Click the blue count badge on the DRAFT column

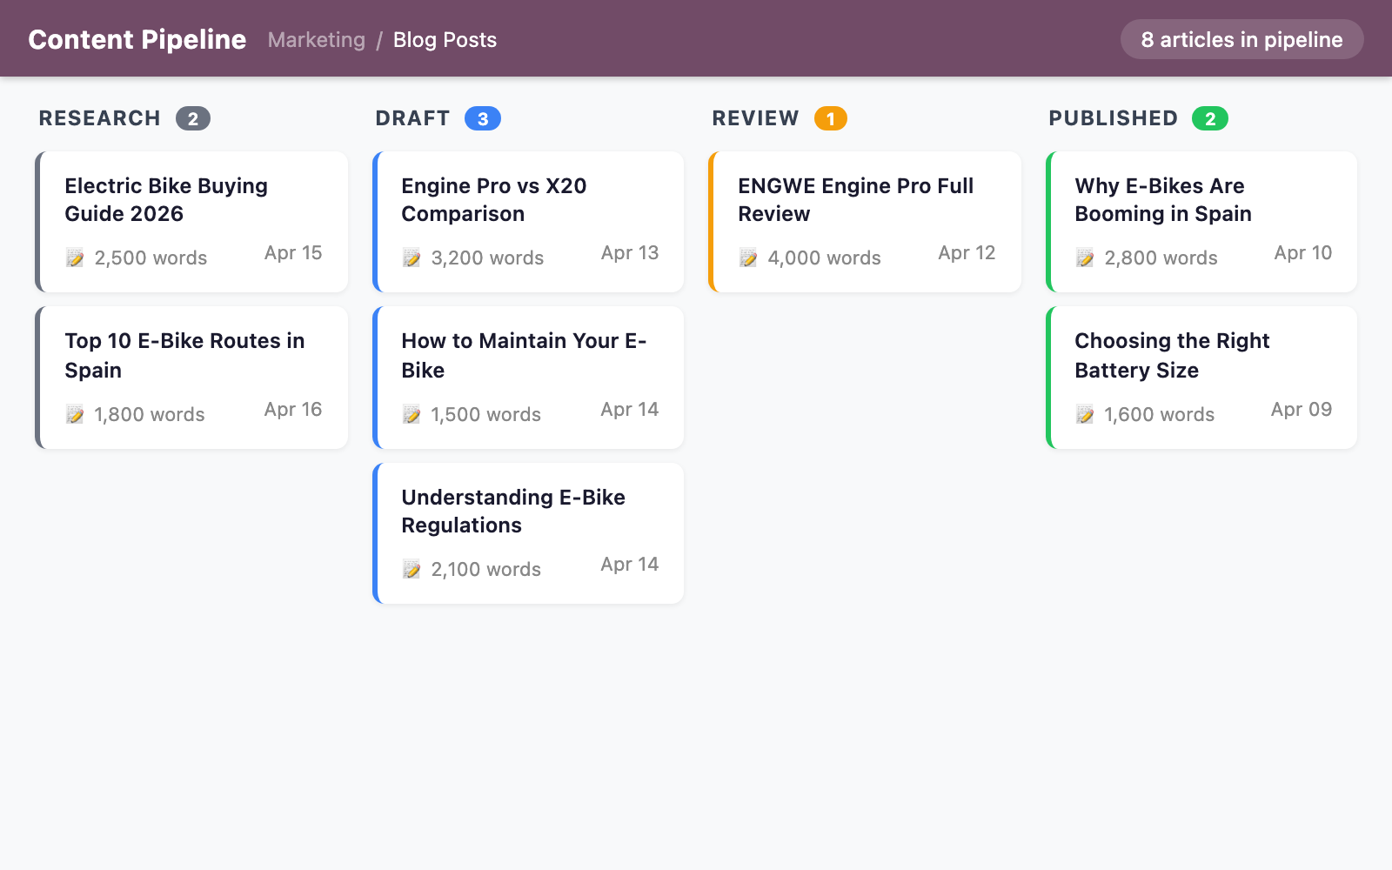482,118
